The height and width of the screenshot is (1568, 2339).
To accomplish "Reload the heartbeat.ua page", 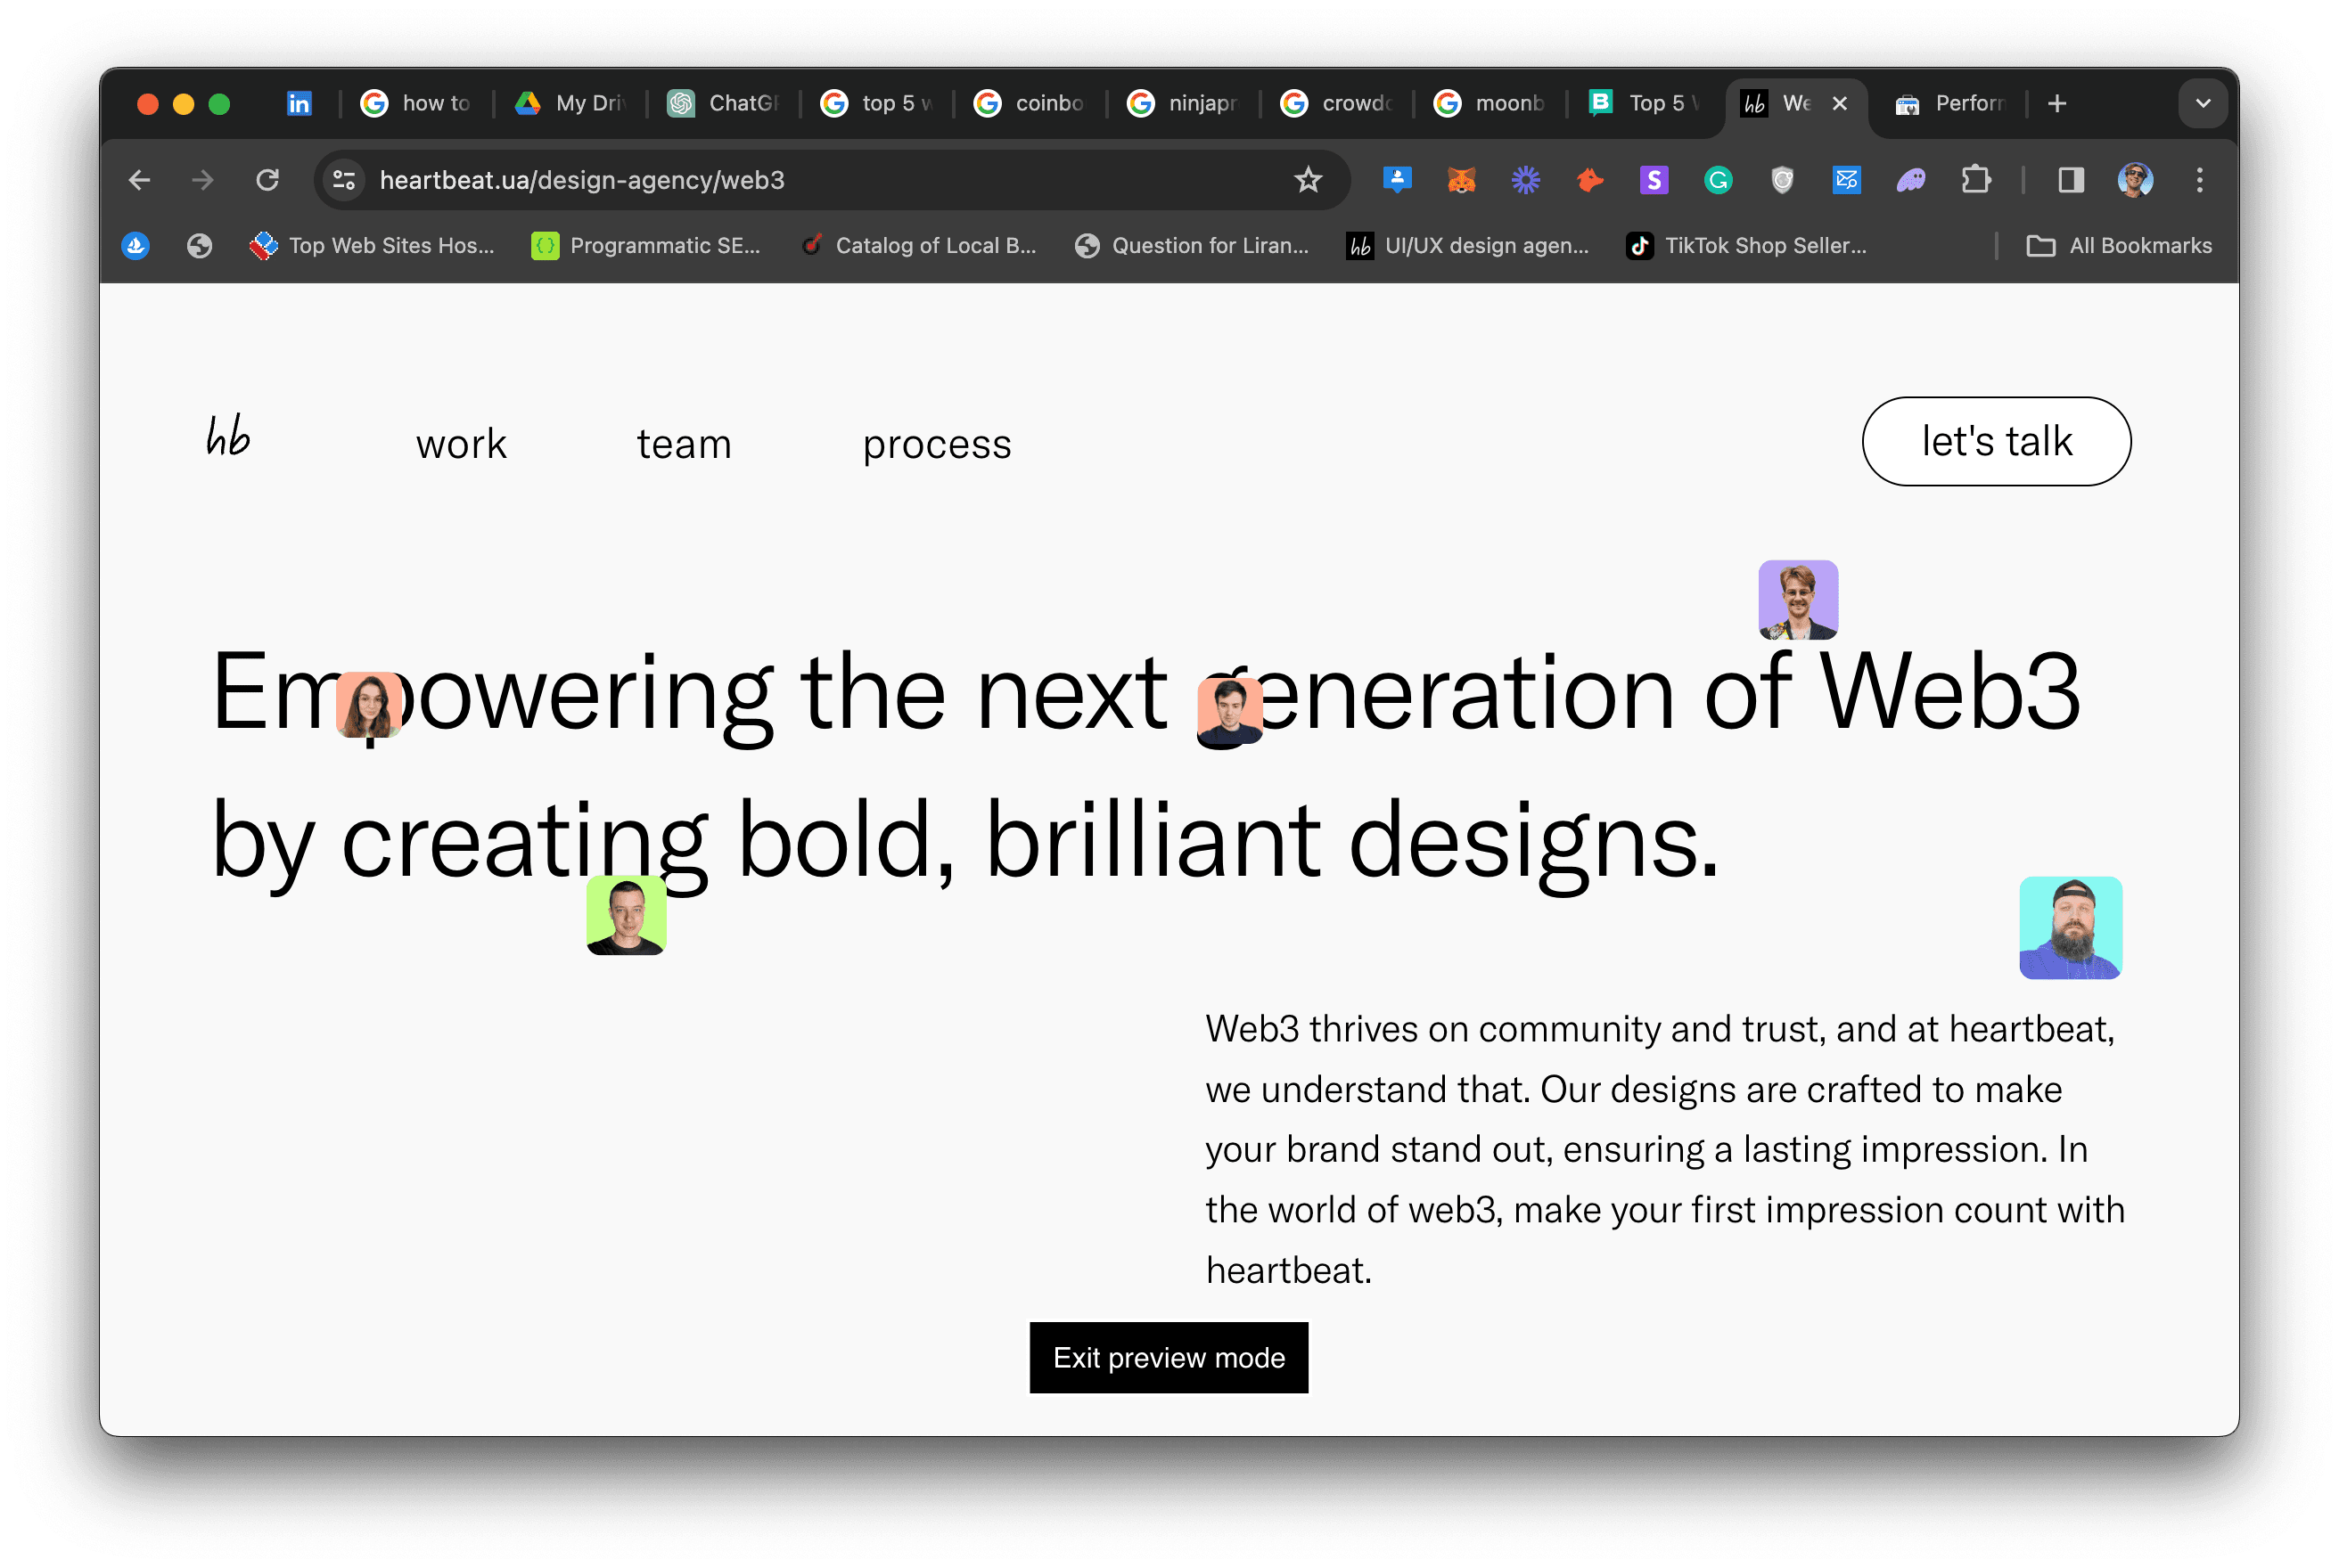I will (267, 180).
